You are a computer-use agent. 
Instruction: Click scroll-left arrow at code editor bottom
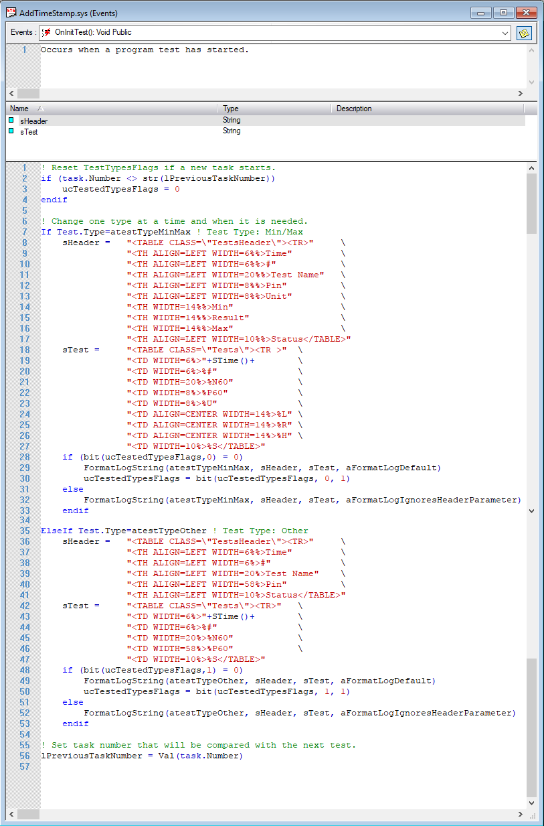(x=11, y=814)
